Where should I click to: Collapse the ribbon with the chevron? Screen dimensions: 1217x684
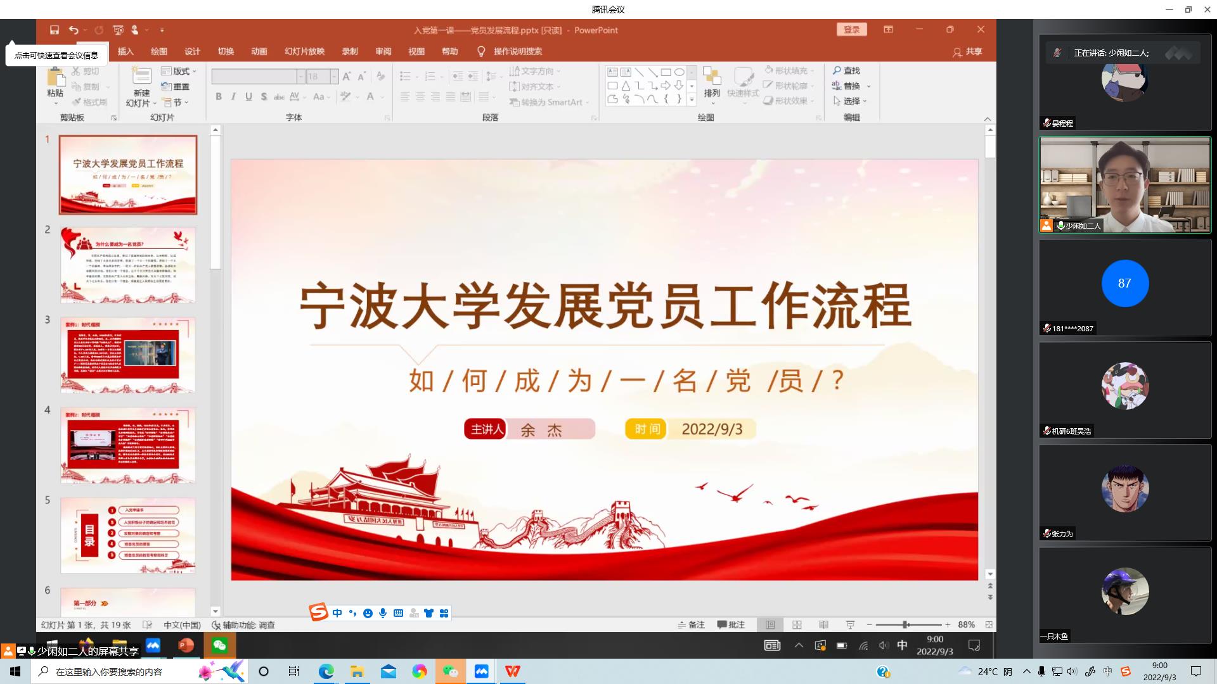(987, 118)
